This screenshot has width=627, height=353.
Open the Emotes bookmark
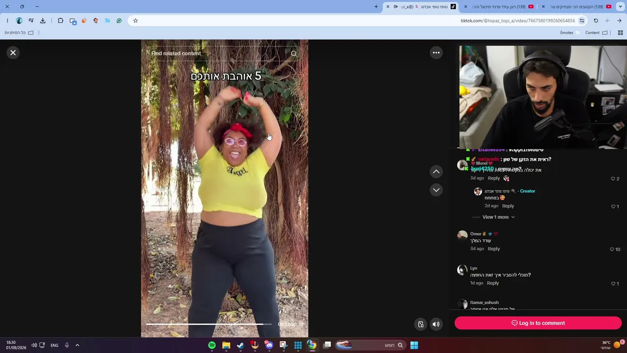(x=570, y=33)
